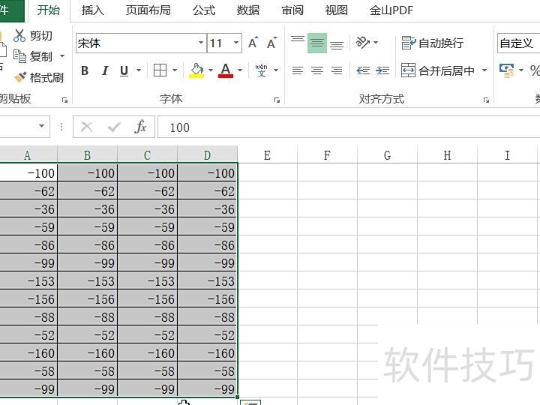Center cell text horizontally
The height and width of the screenshot is (405, 540).
317,70
